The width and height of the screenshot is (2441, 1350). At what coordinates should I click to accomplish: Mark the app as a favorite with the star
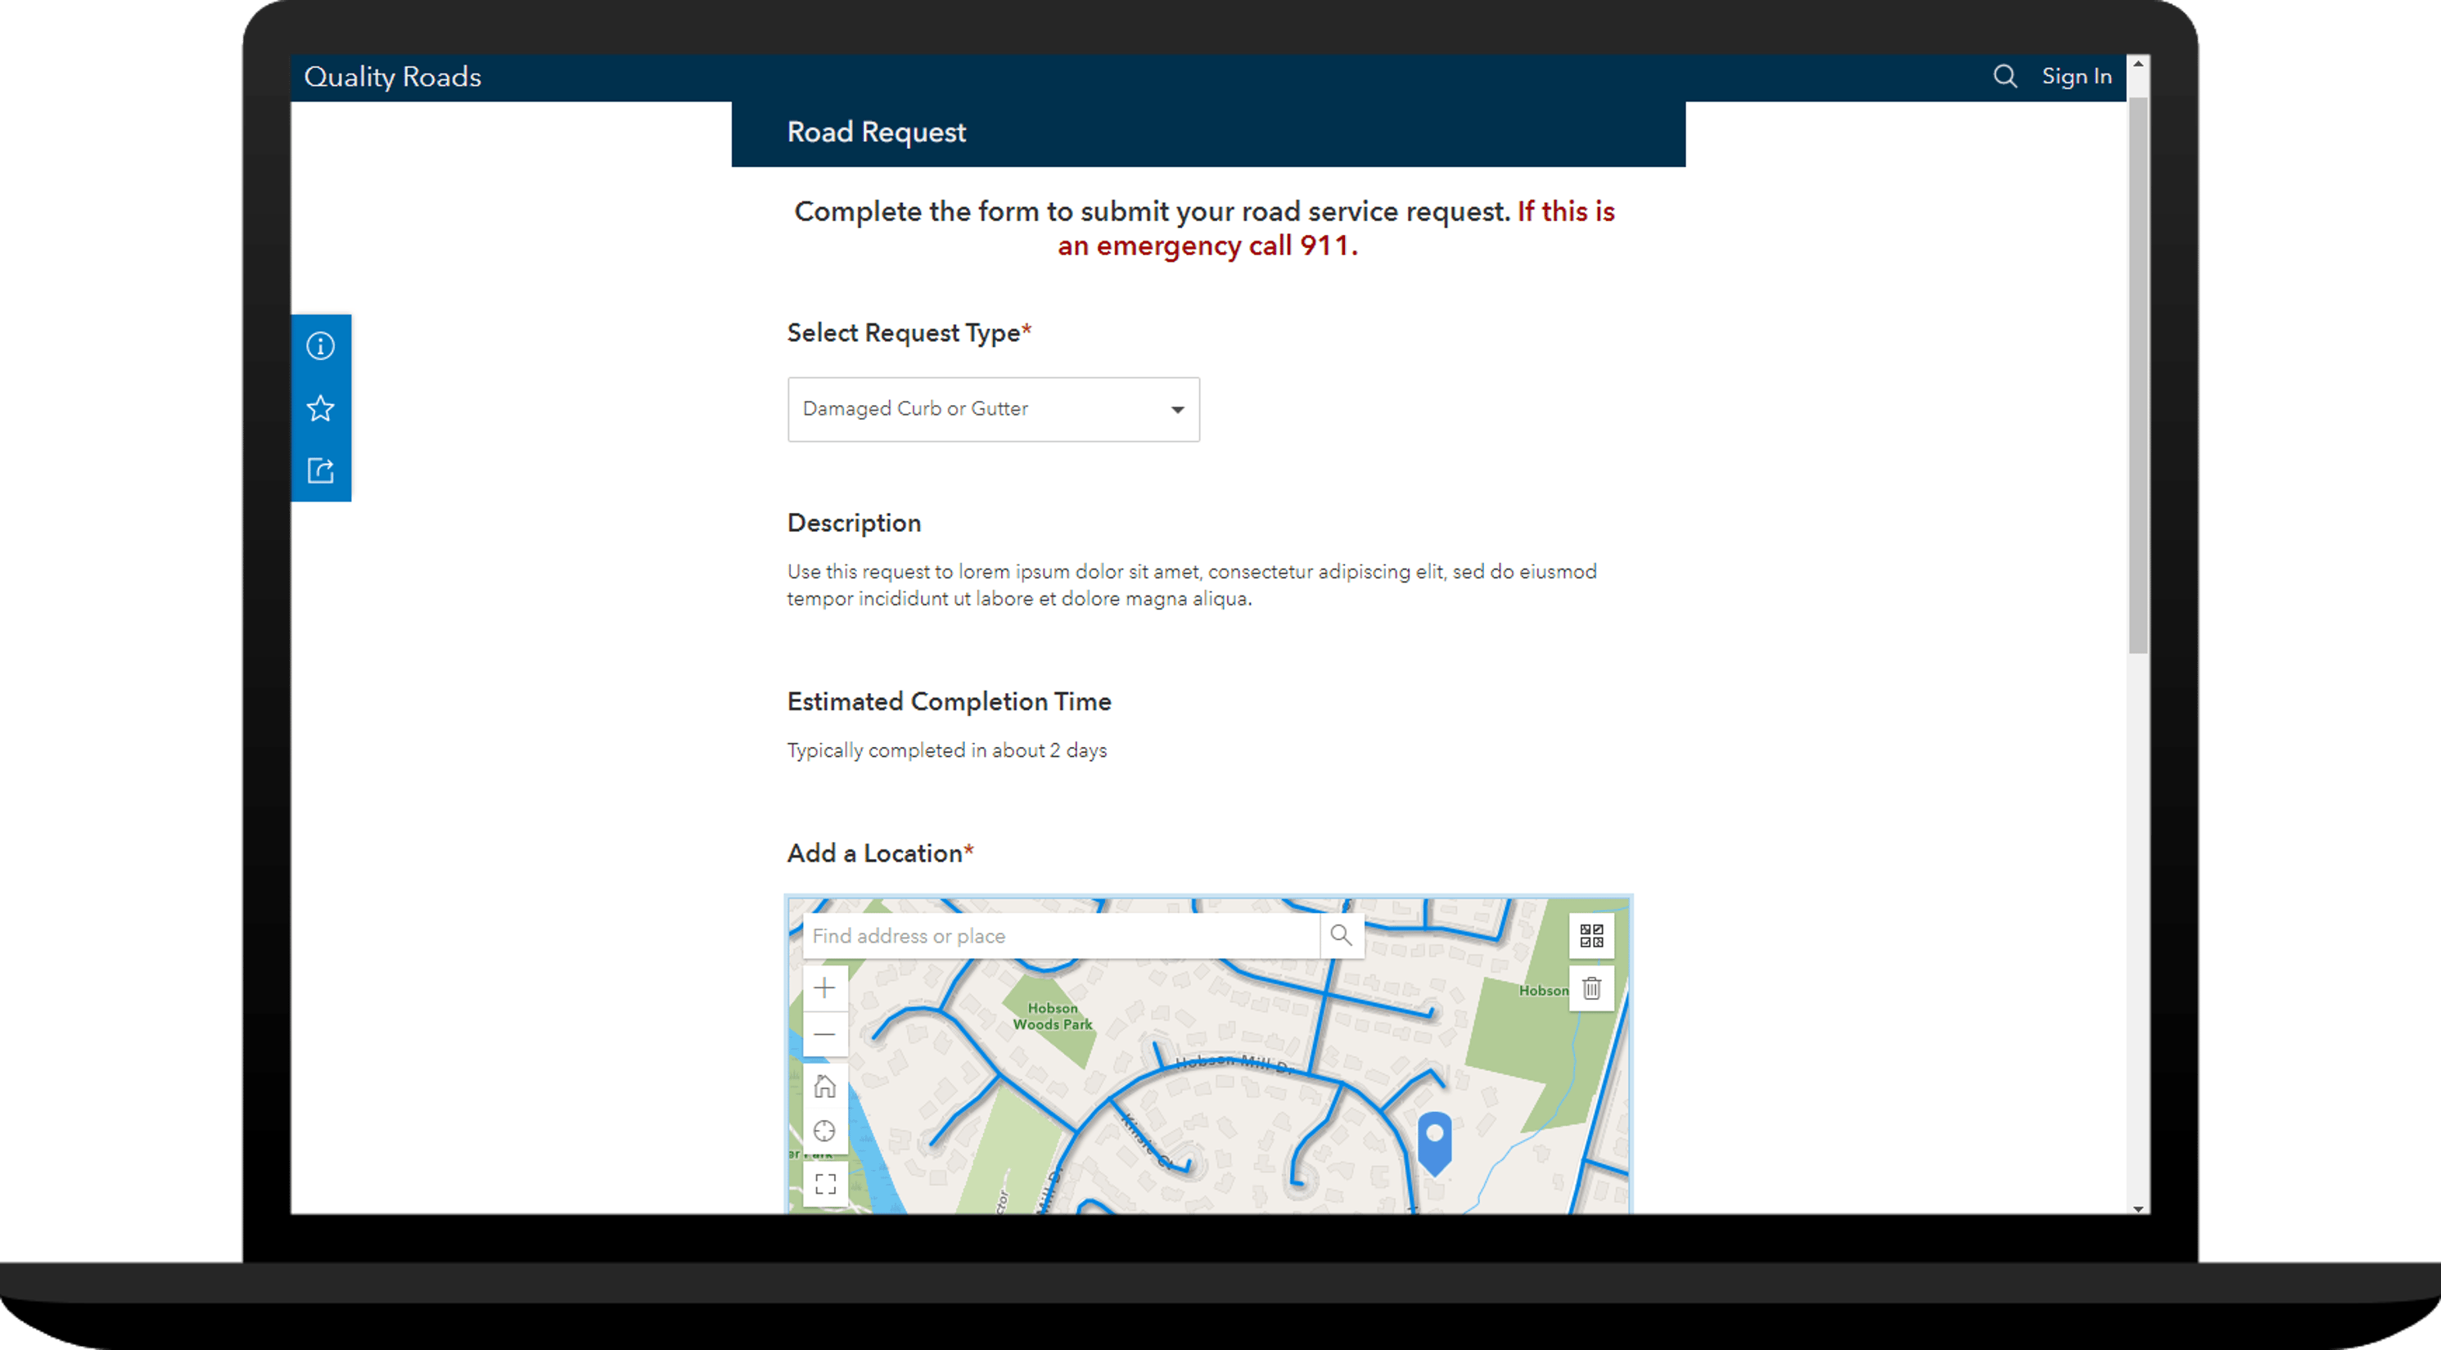pos(321,408)
